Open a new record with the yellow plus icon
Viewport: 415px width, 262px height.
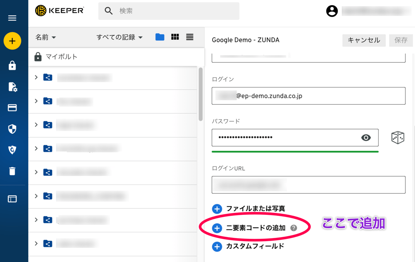(12, 41)
